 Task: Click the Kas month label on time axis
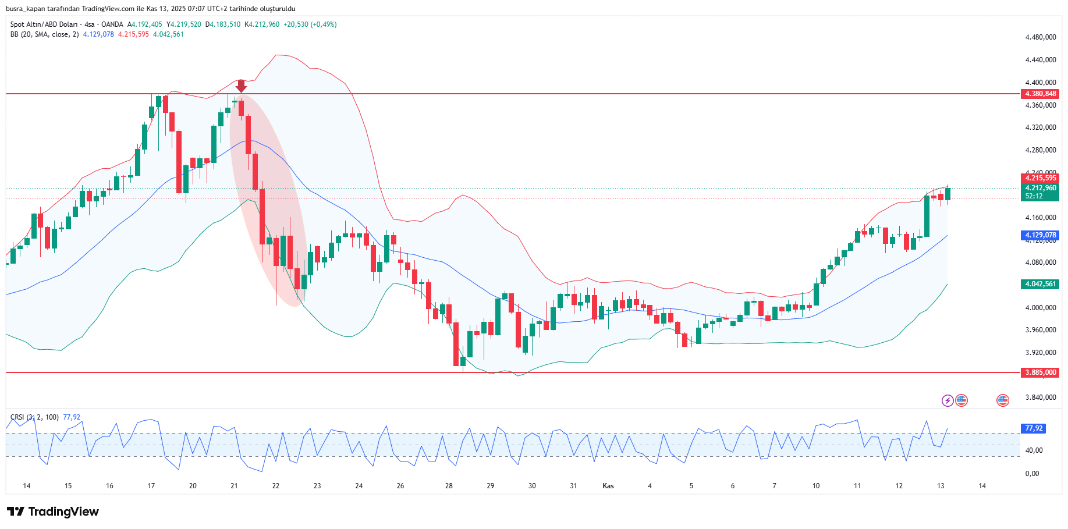click(608, 486)
